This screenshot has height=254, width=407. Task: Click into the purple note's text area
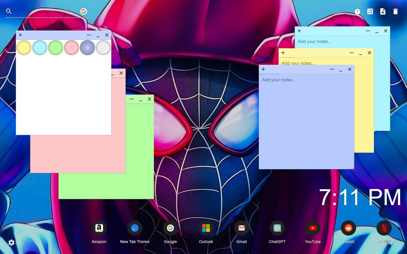coord(307,121)
